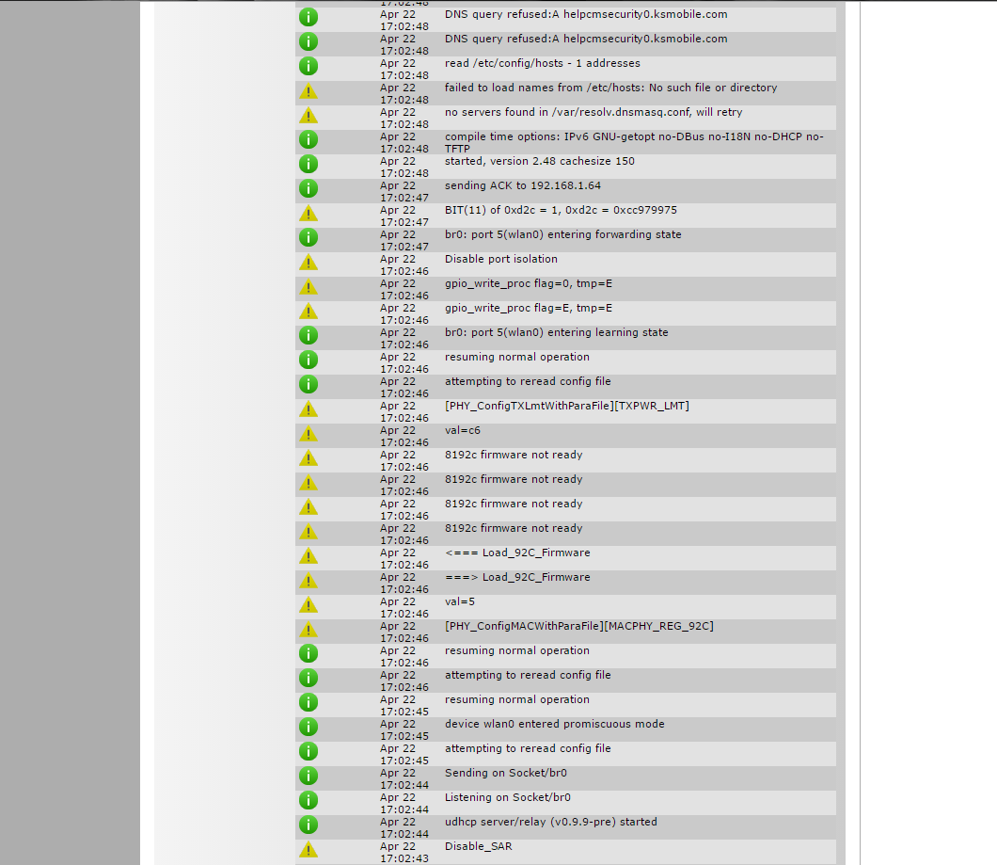The width and height of the screenshot is (997, 865).
Task: Select 'BIT(11) of 0xd2c = 1' message
Action: pos(561,210)
